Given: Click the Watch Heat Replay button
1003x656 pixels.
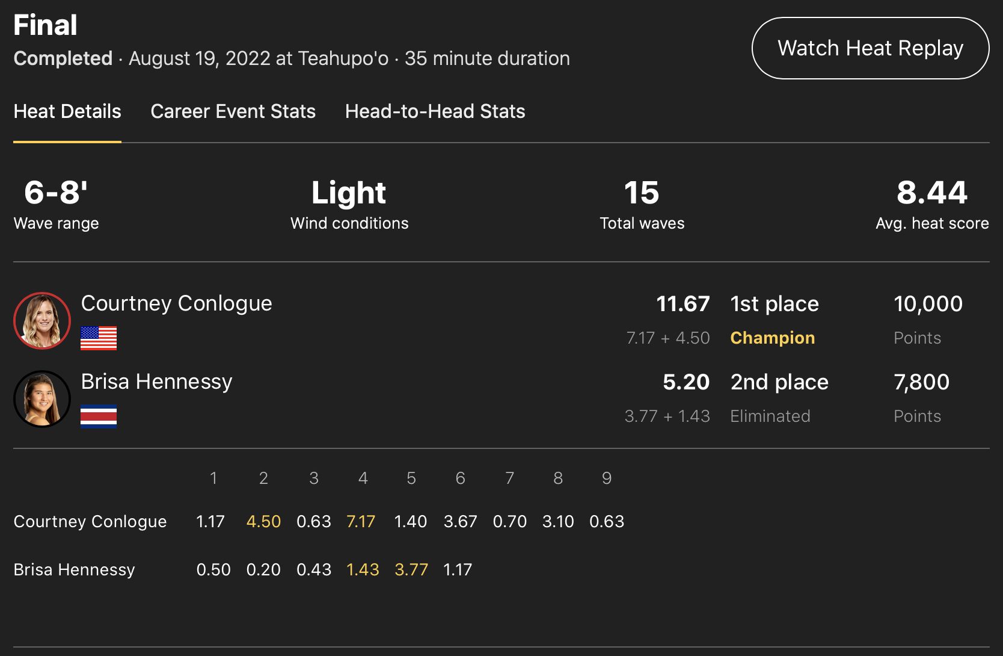Looking at the screenshot, I should coord(870,48).
